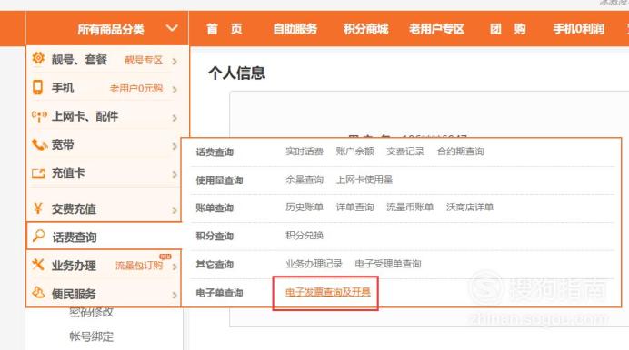Click the antenna icon beside 上网卡、配件

[39, 116]
